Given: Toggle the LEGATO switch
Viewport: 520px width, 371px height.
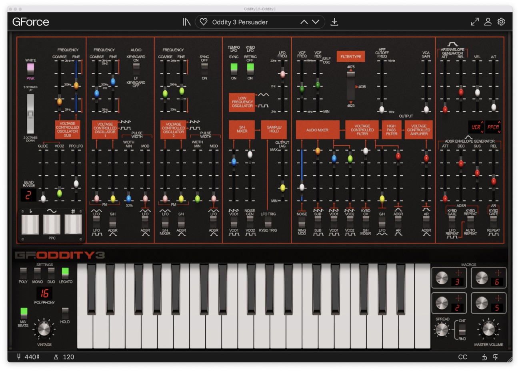Looking at the screenshot, I should click(65, 273).
